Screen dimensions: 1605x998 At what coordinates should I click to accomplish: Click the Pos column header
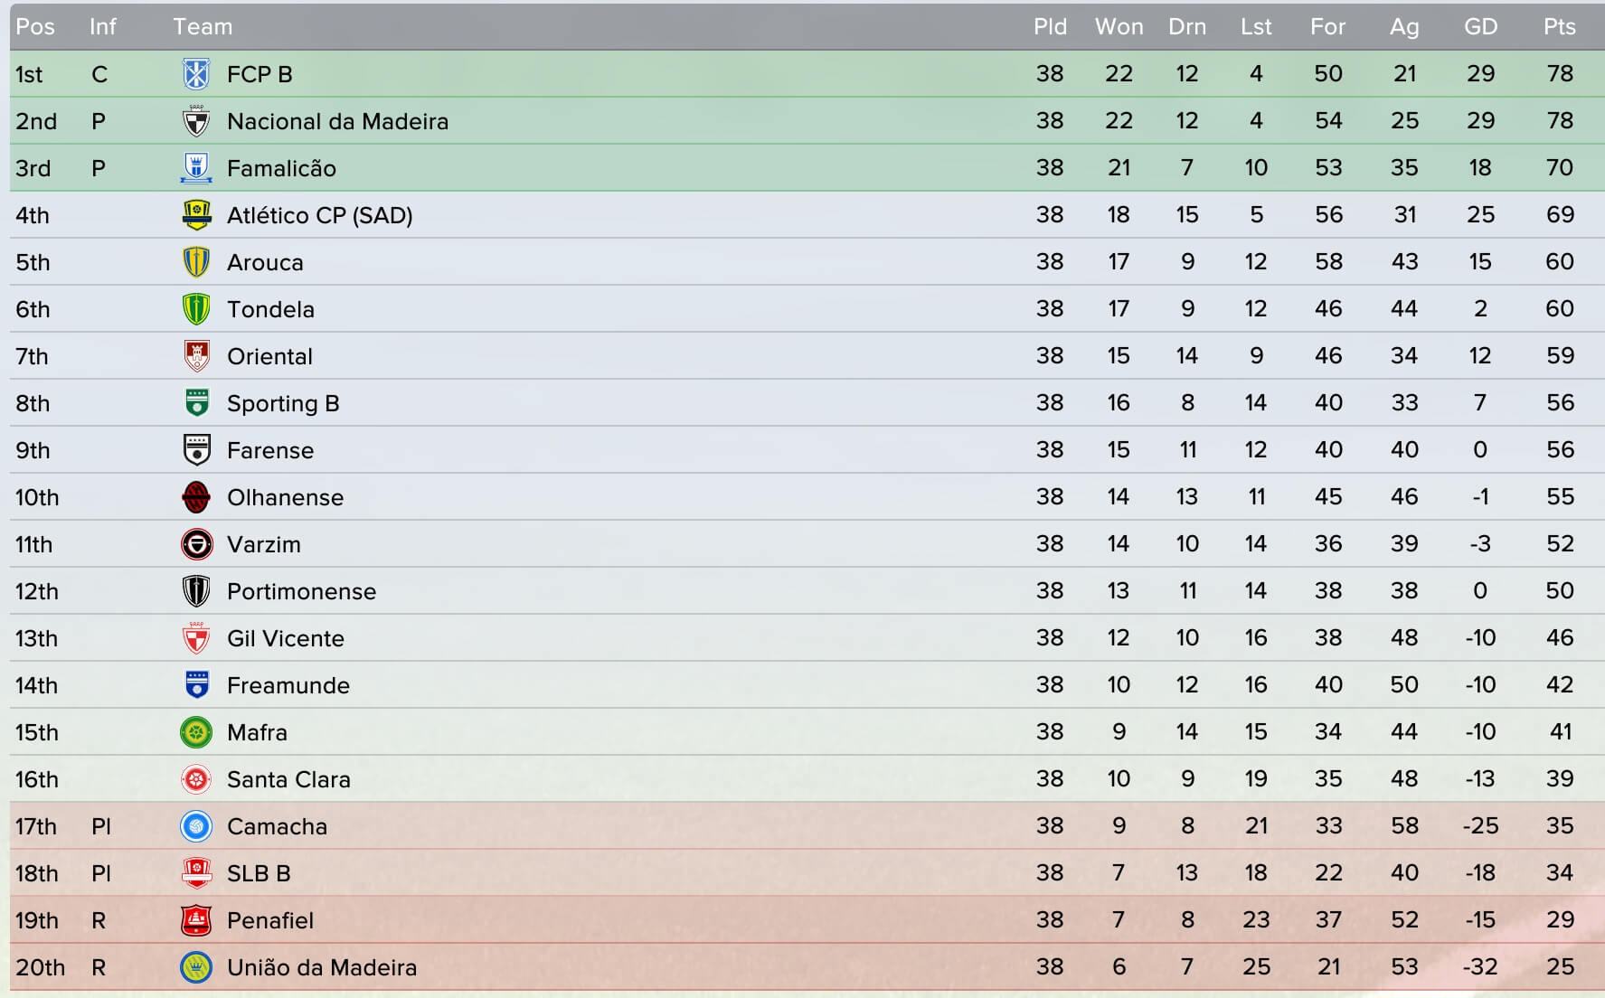(x=35, y=27)
